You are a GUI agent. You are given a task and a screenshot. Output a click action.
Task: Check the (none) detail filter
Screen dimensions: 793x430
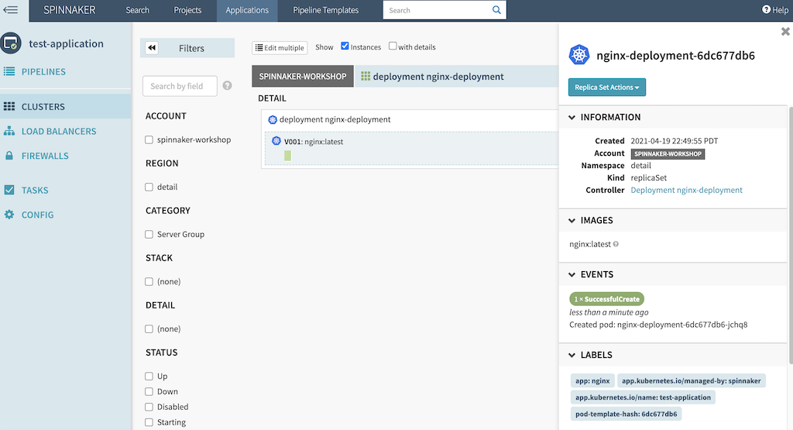(x=149, y=329)
